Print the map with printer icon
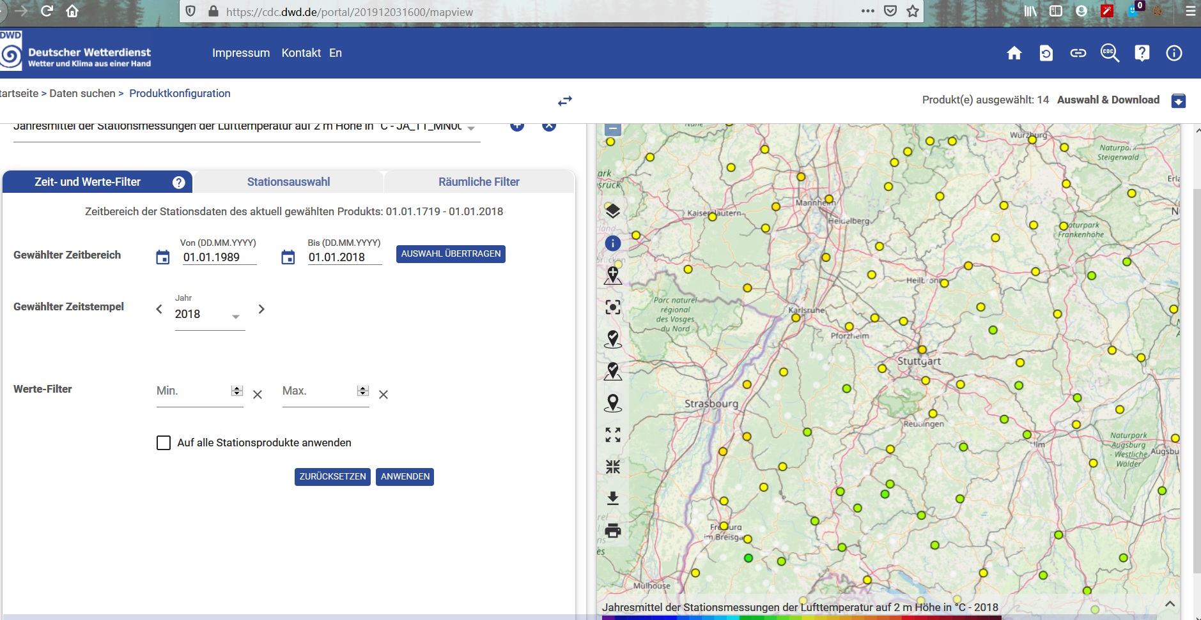Viewport: 1201px width, 620px height. [x=612, y=531]
